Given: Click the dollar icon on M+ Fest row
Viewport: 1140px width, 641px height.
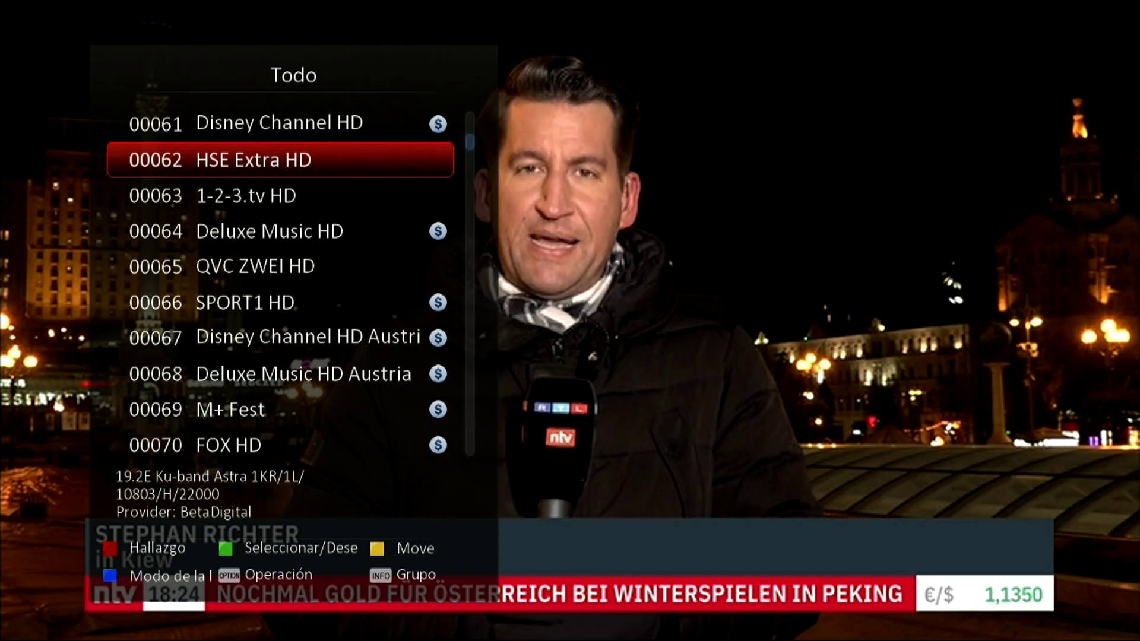Looking at the screenshot, I should click(438, 409).
